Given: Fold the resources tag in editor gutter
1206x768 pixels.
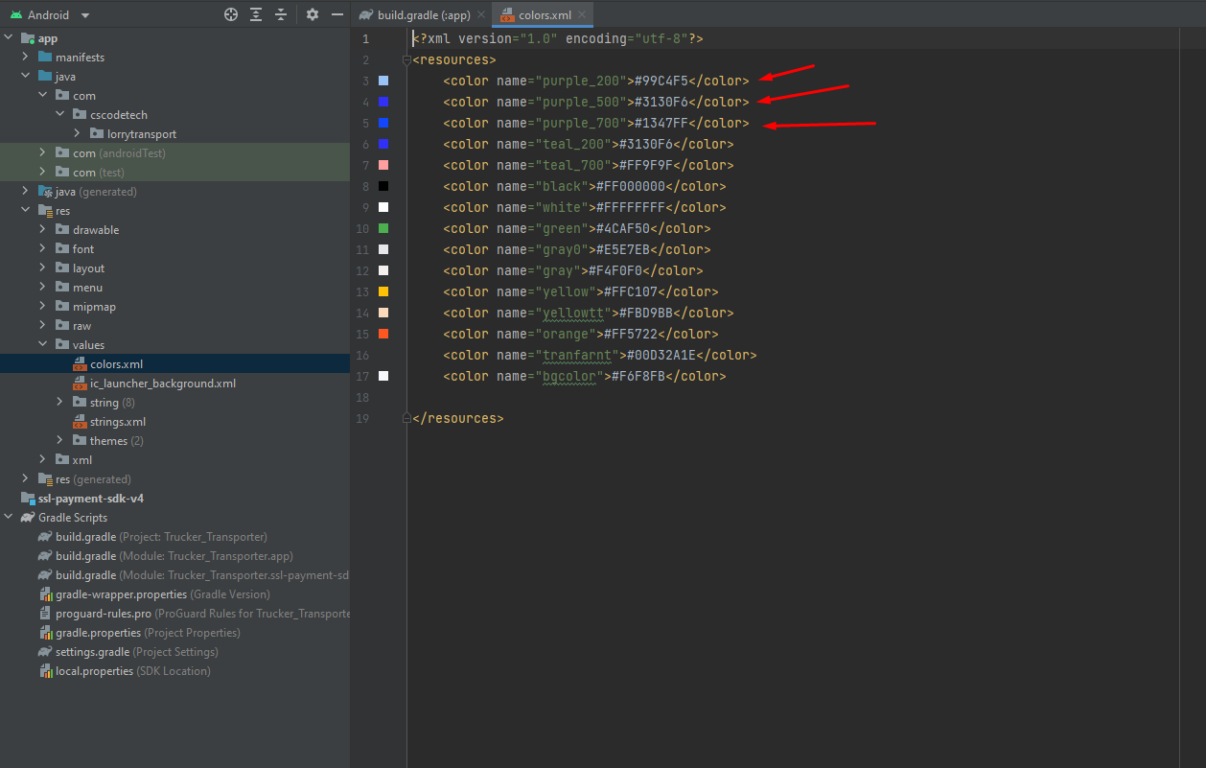Looking at the screenshot, I should point(406,59).
